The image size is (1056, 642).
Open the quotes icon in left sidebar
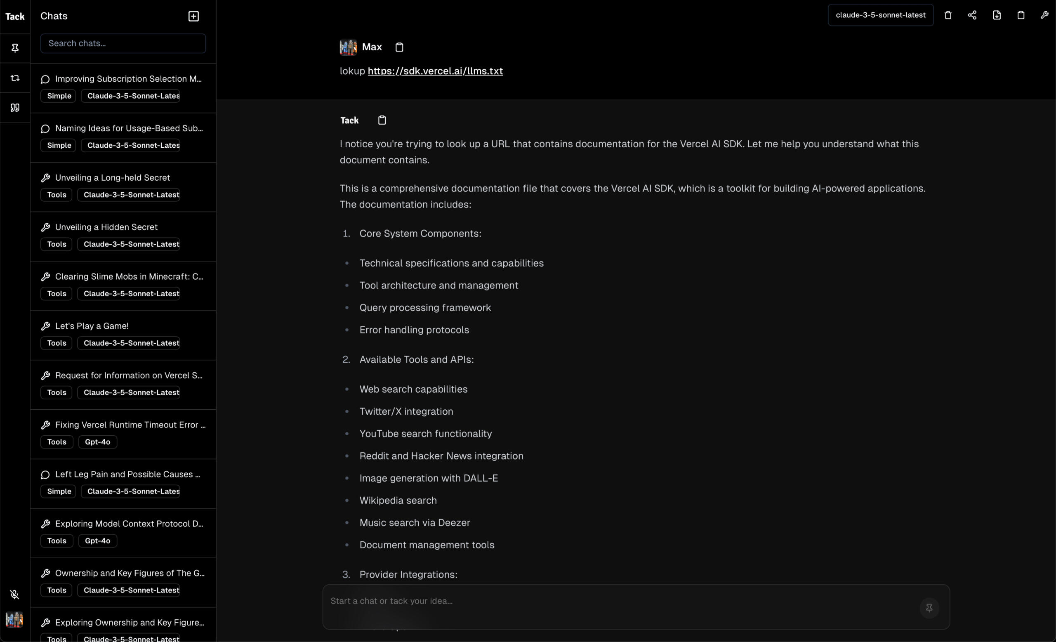[15, 108]
